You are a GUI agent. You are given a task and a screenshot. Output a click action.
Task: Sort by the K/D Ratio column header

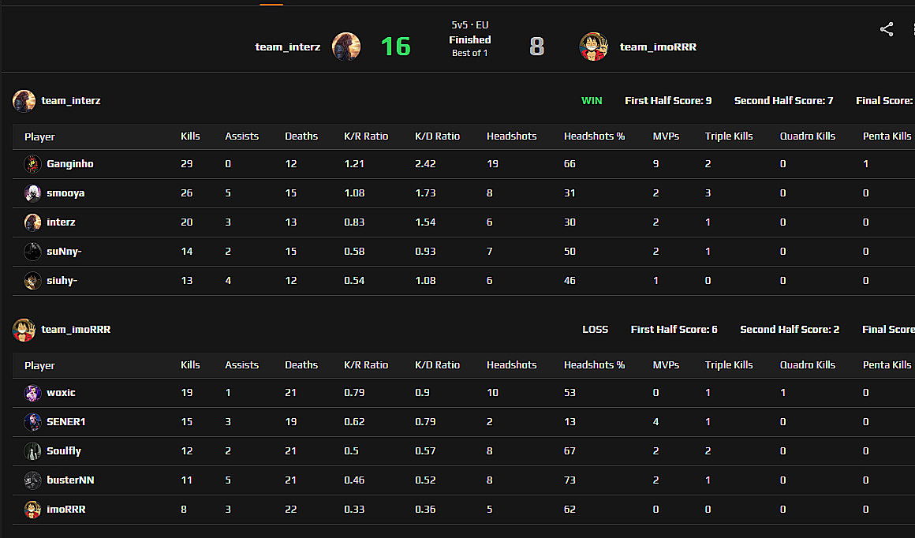point(437,136)
